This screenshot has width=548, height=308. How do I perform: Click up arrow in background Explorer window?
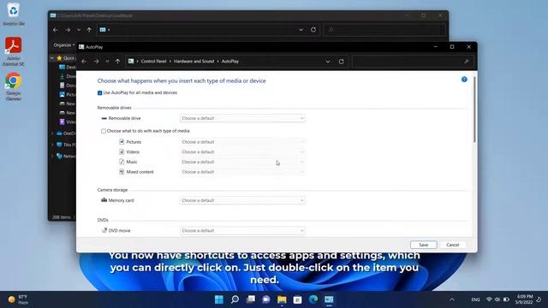click(x=89, y=30)
